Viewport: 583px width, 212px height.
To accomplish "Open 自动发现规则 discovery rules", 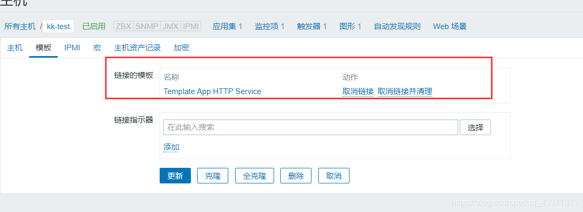I will (x=397, y=26).
